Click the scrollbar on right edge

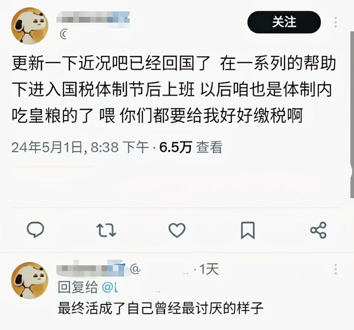352,114
